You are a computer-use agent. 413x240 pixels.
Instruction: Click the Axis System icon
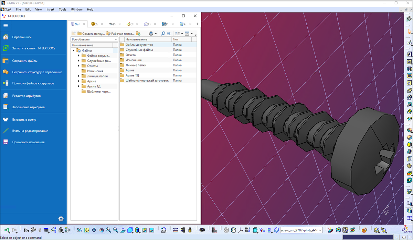tap(240, 230)
